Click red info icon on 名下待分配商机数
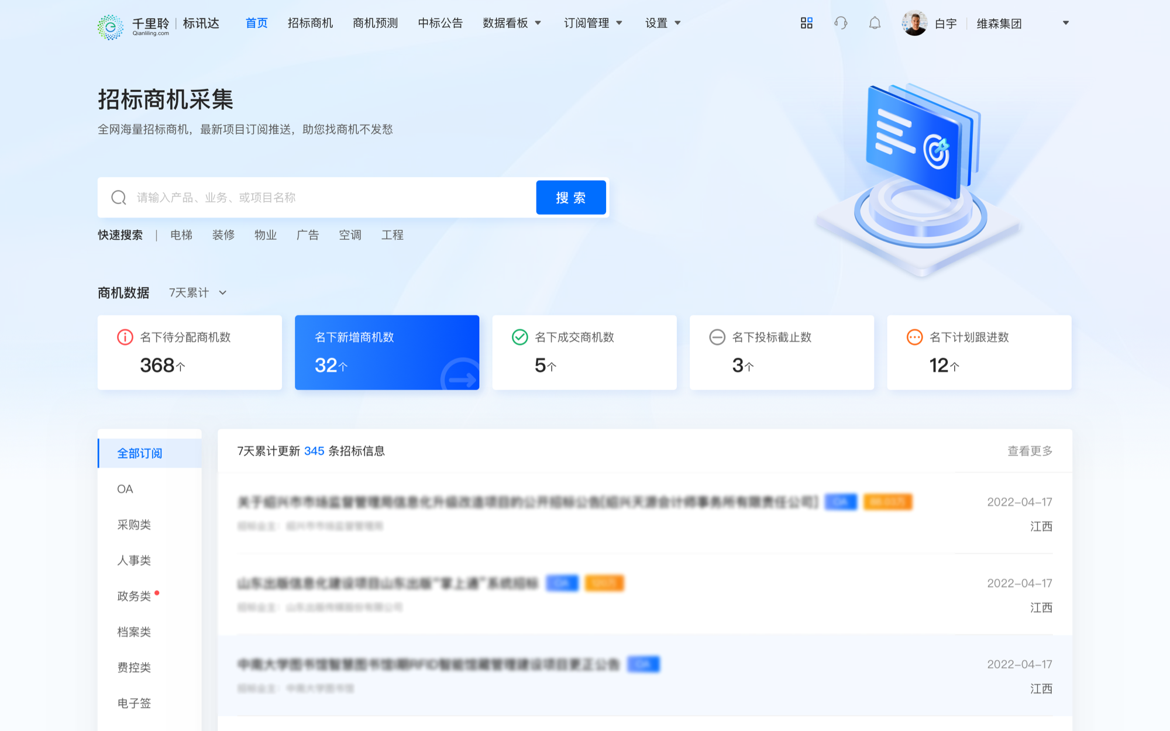 pos(125,337)
